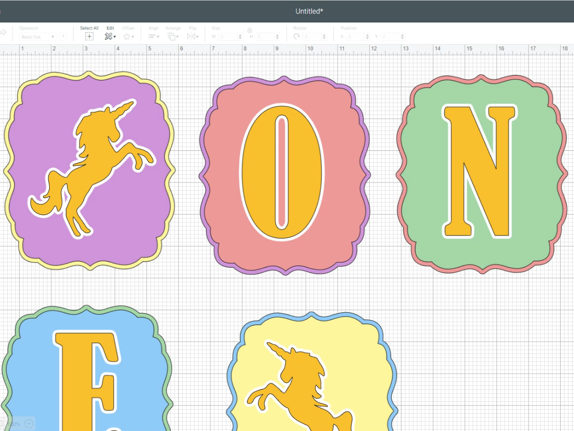Open the Basic Cut operation dropdown
This screenshot has width=574, height=431.
[37, 36]
